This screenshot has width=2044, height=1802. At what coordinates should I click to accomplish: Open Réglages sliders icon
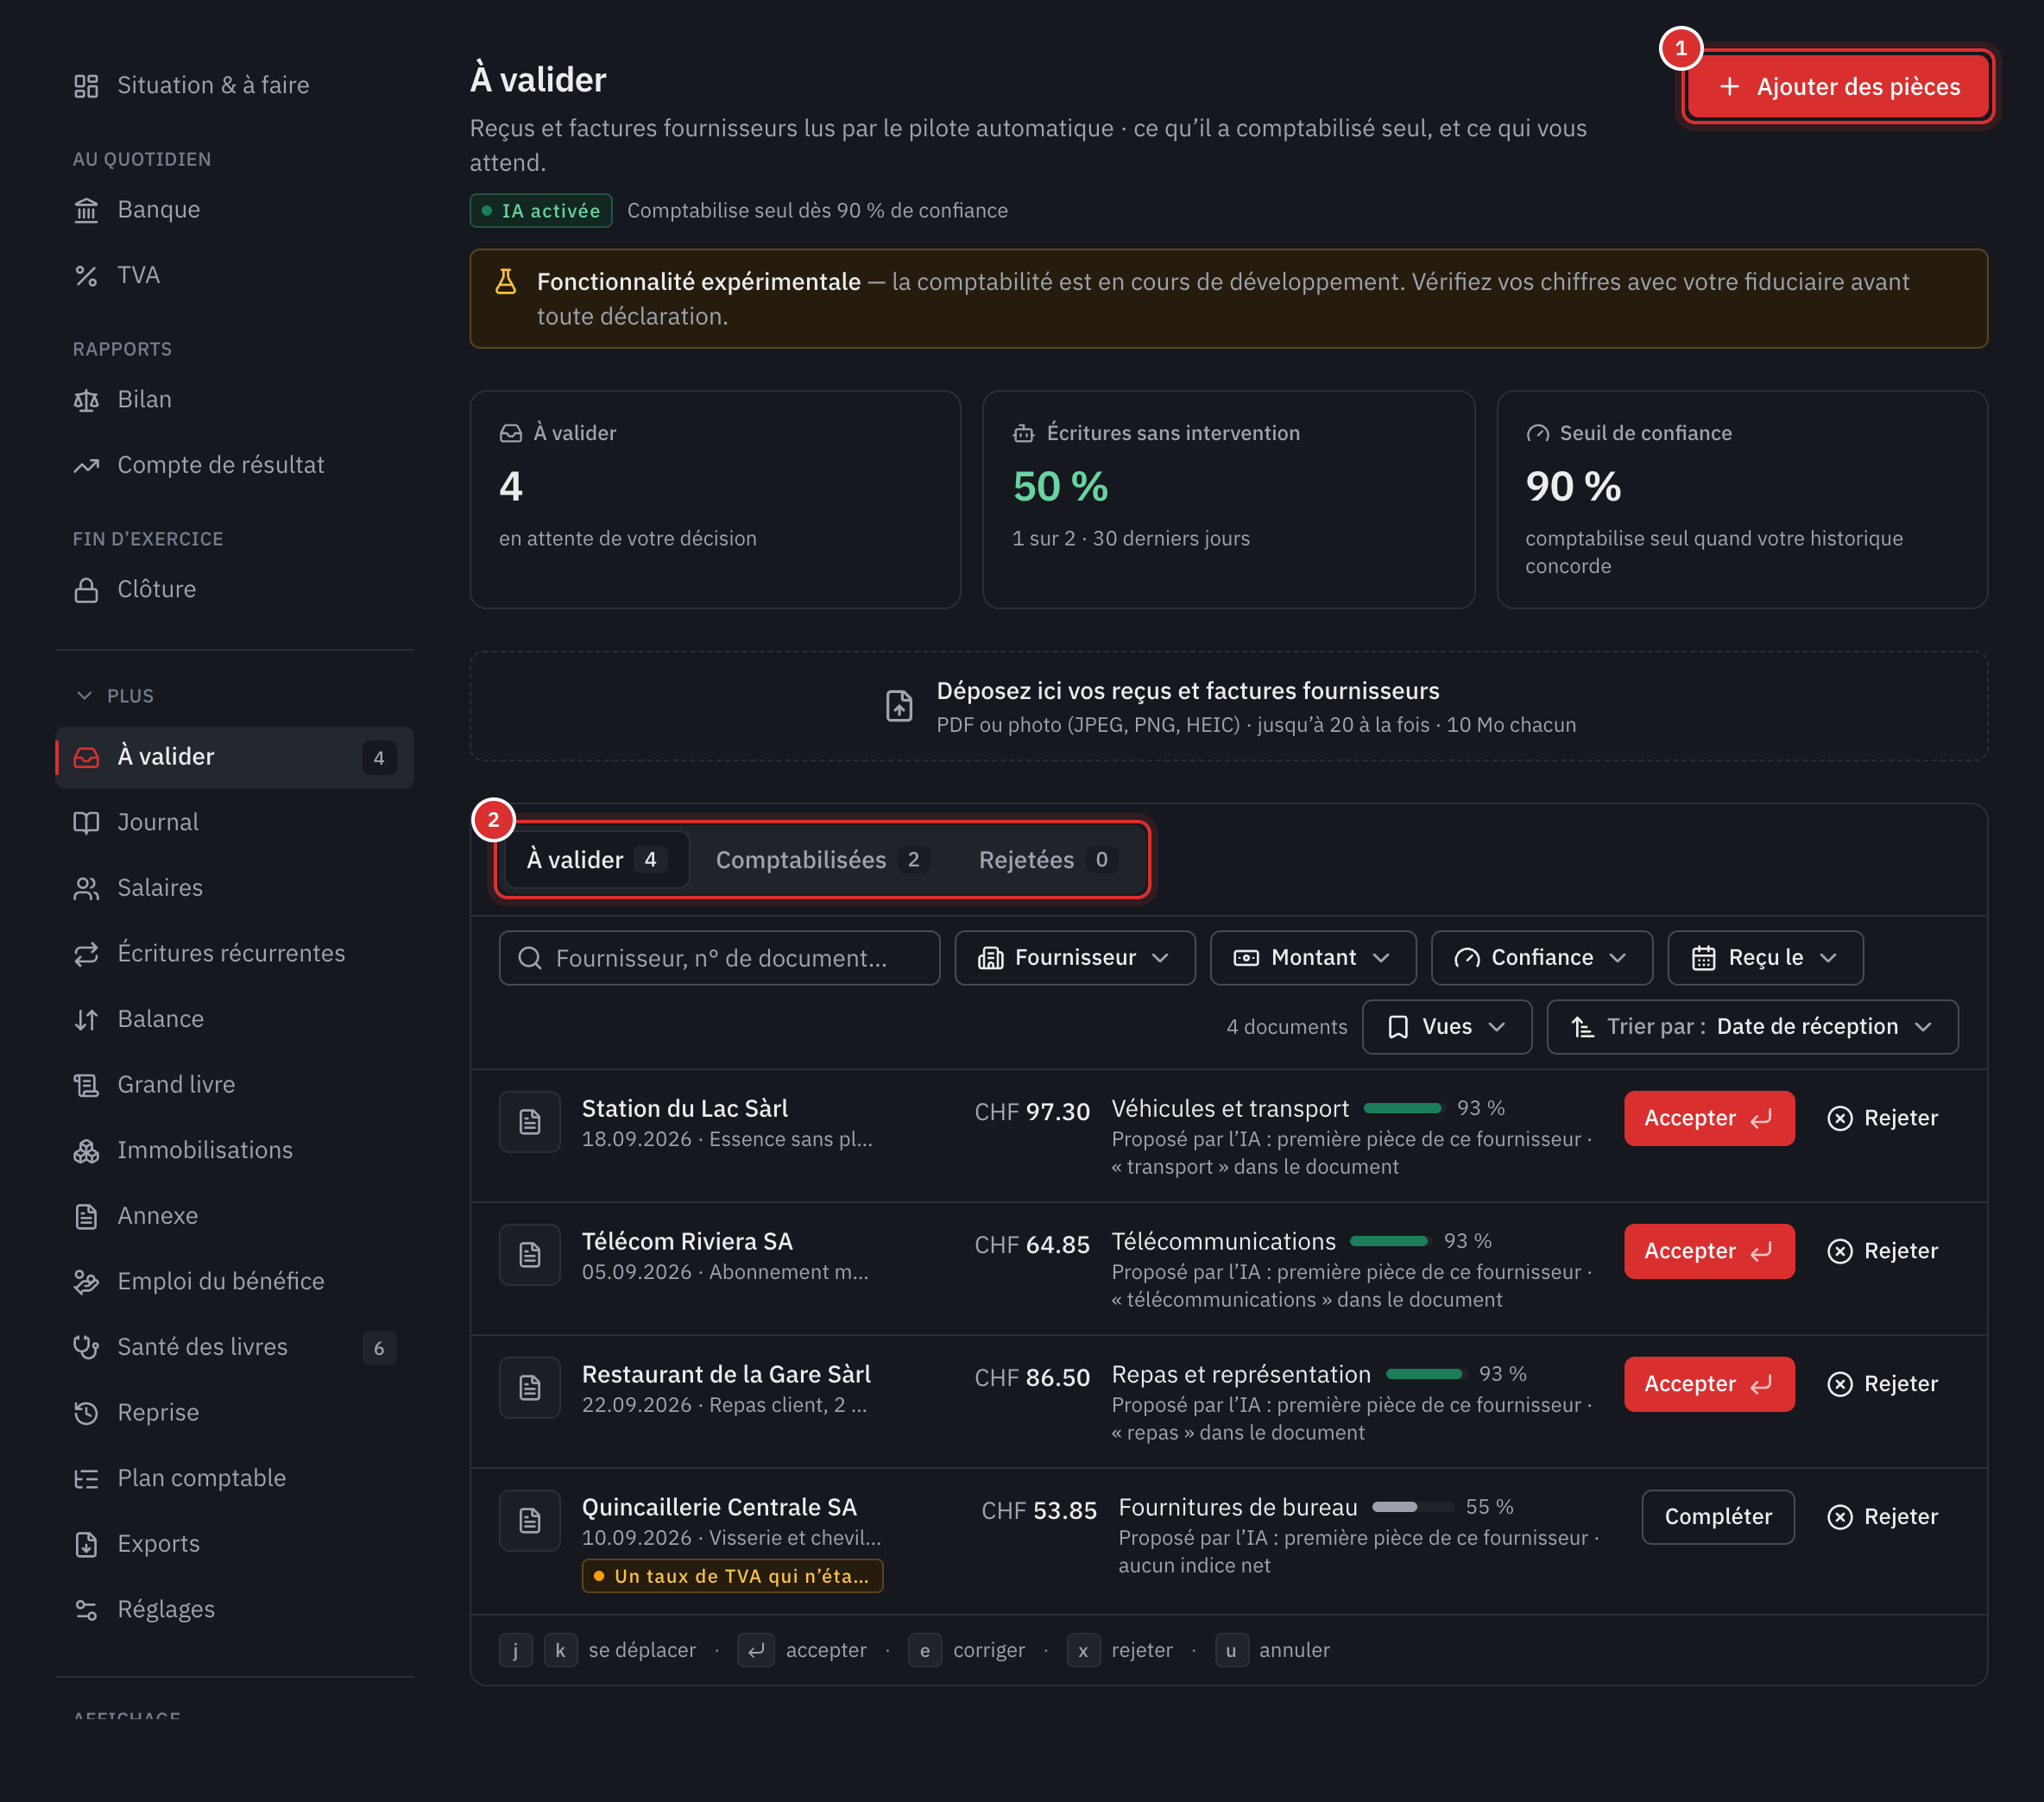tap(86, 1610)
